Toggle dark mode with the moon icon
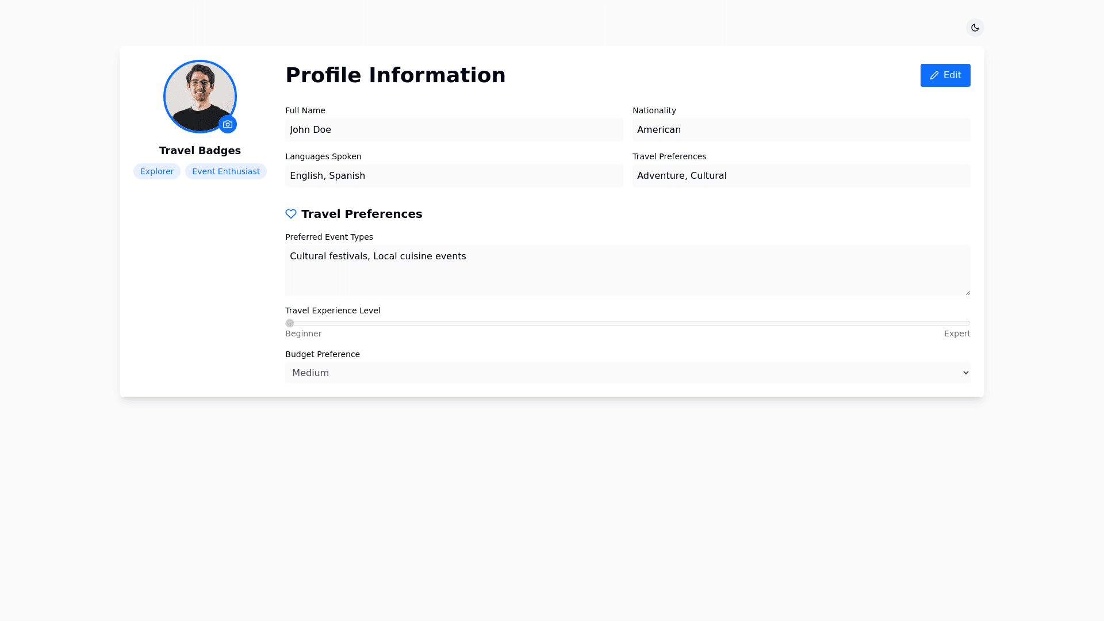 tap(975, 28)
